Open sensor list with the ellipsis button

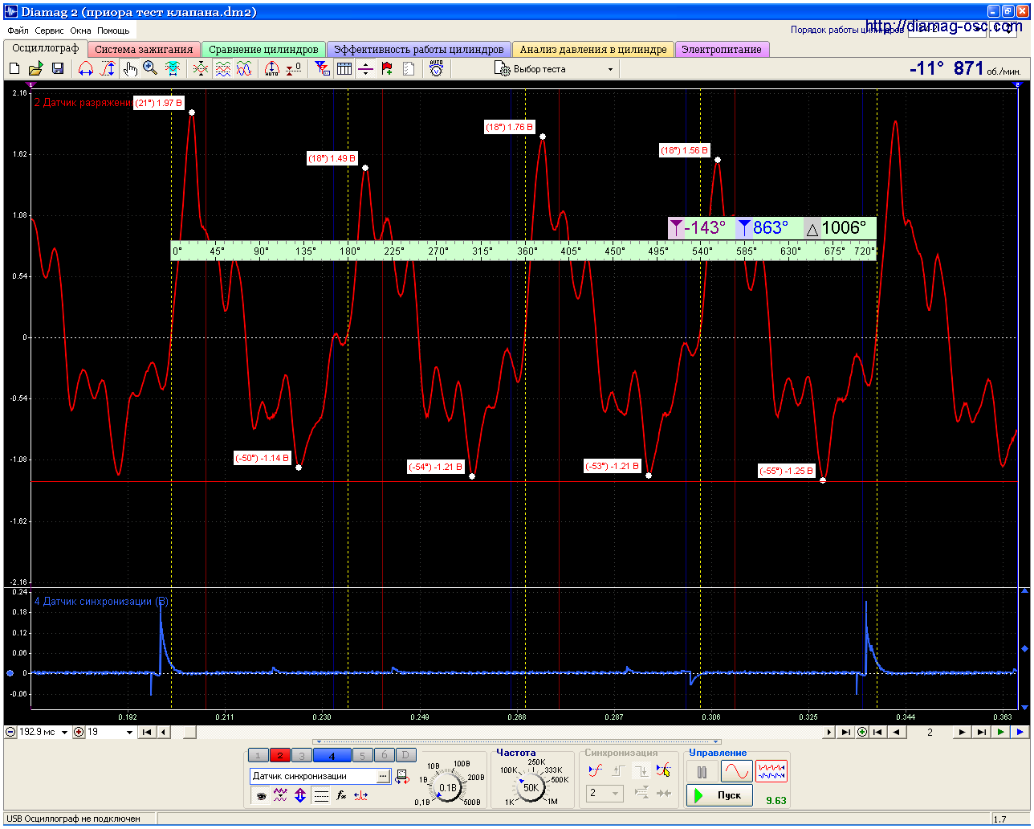[x=384, y=776]
